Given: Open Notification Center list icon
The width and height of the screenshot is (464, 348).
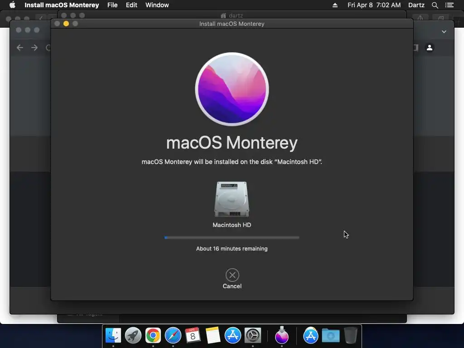Looking at the screenshot, I should (449, 5).
